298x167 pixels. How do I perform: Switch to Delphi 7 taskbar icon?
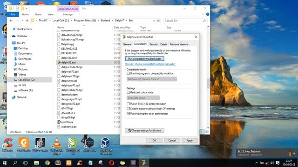tap(144, 163)
